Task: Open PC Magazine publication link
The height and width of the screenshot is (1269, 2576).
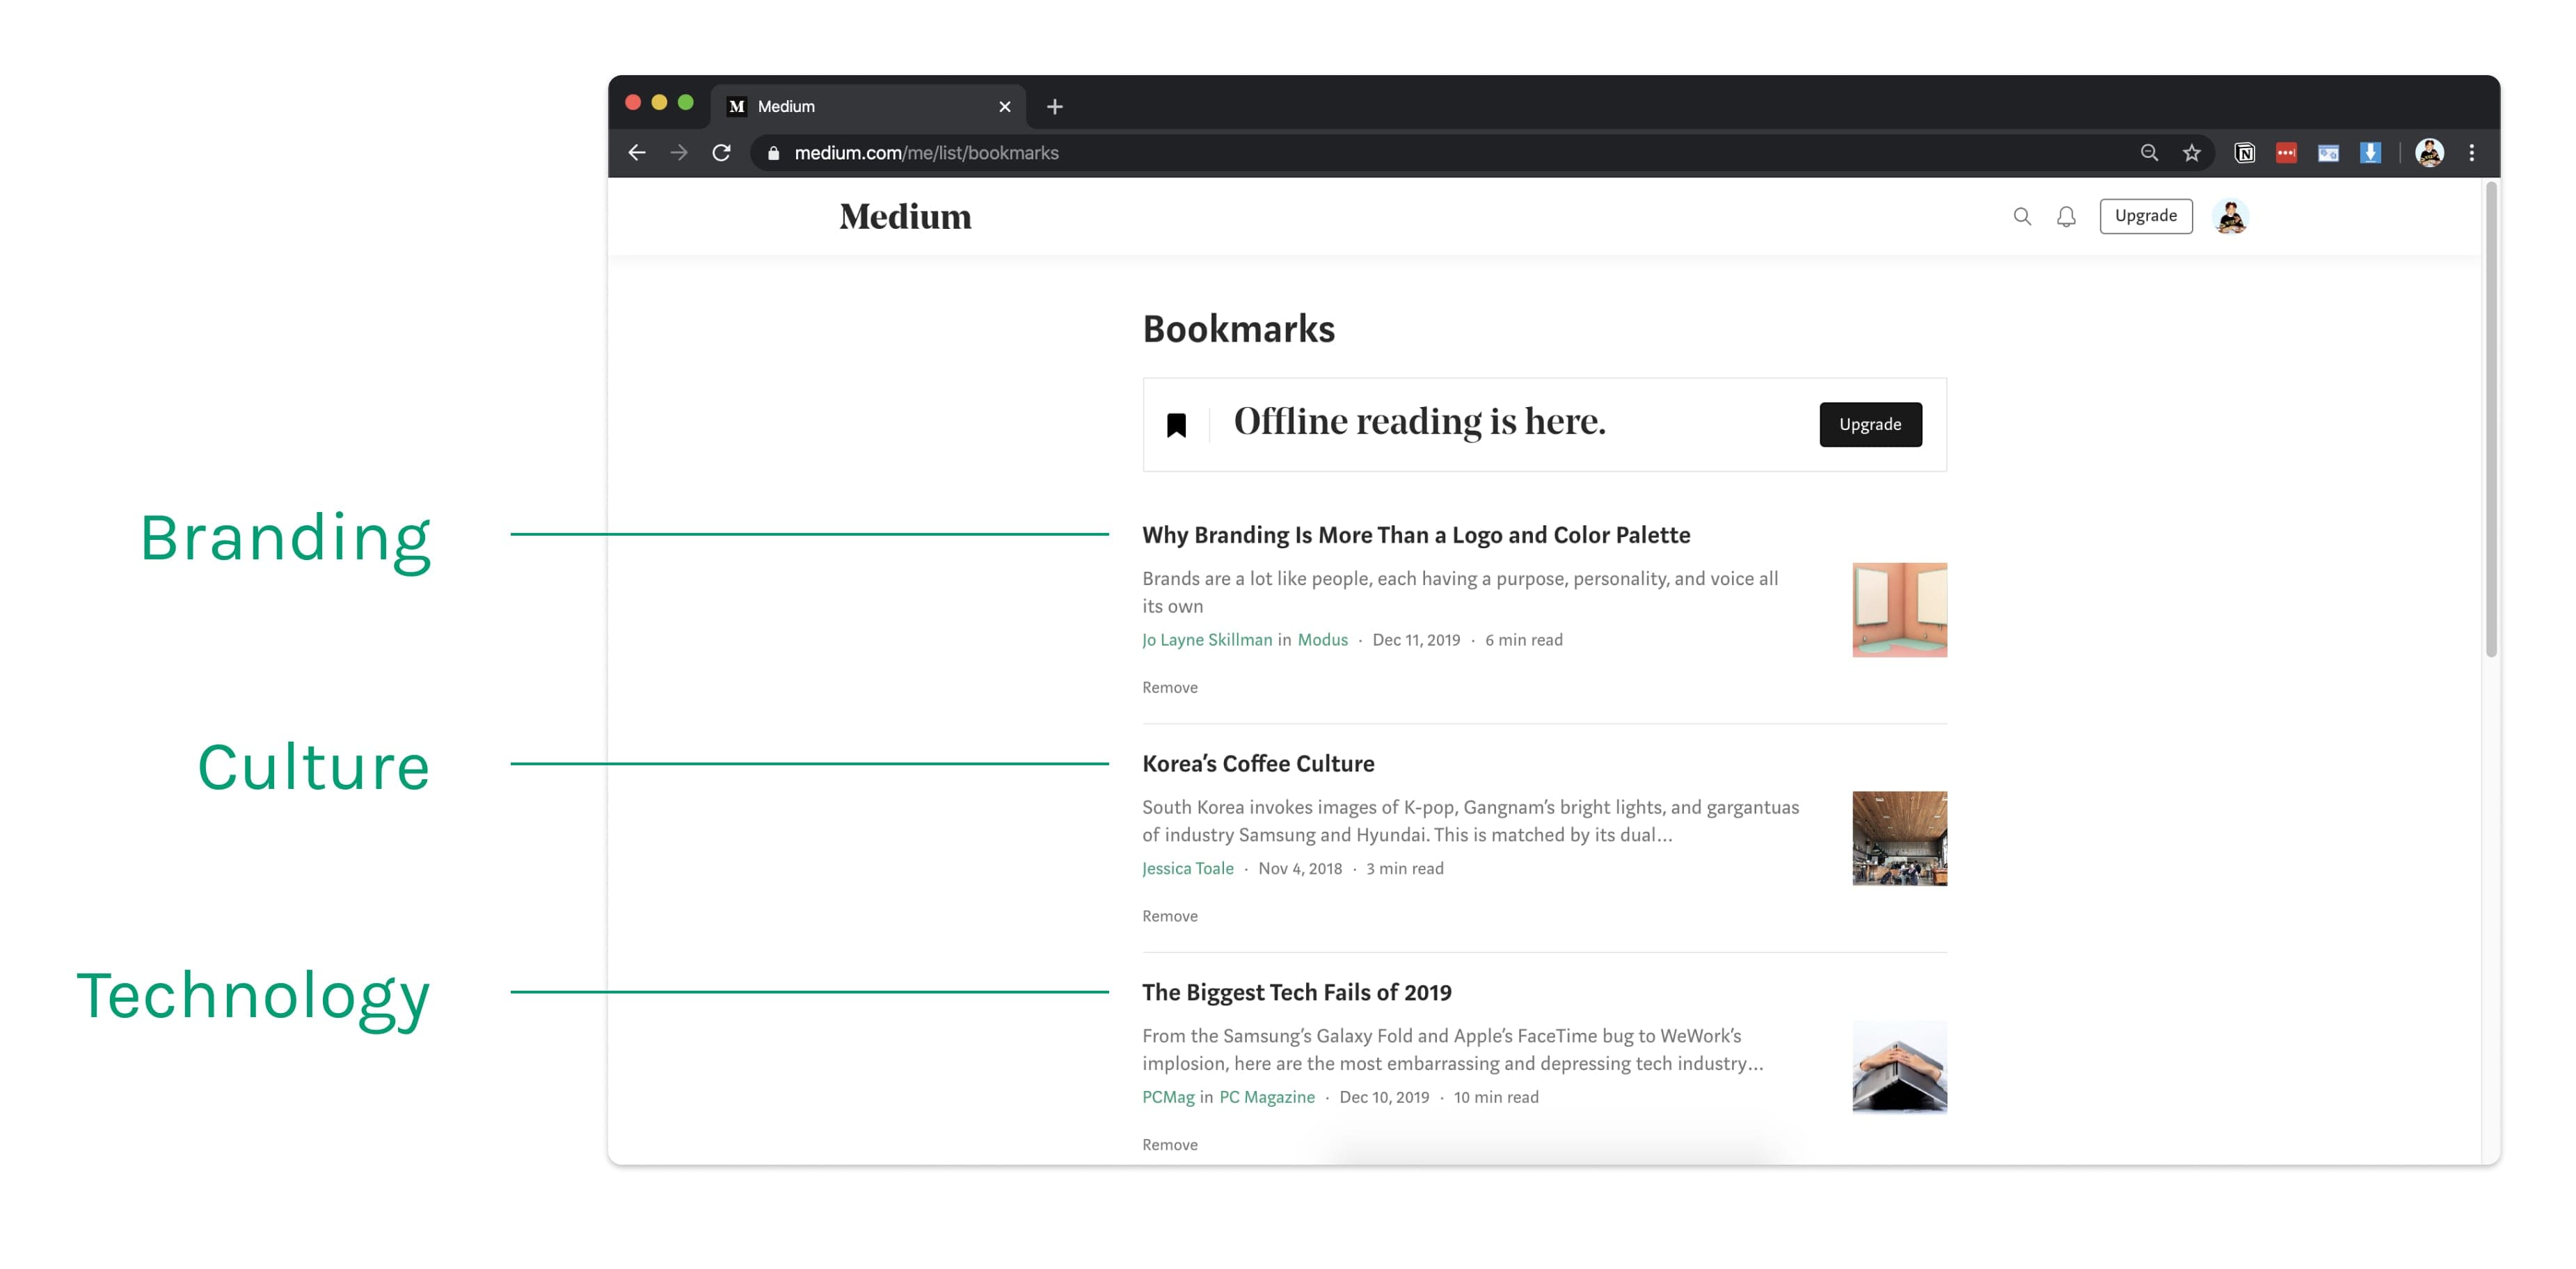Action: [1267, 1097]
